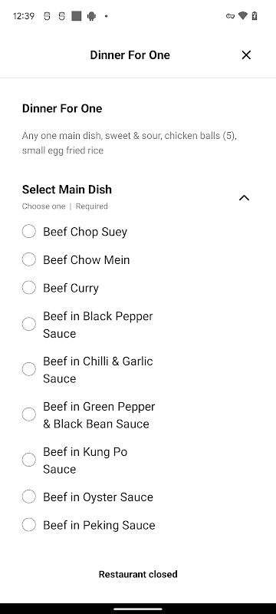Viewport: 276px width, 614px height.
Task: Choose Beef in Green Pepper & Black Bean Sauce
Action: [x=29, y=414]
